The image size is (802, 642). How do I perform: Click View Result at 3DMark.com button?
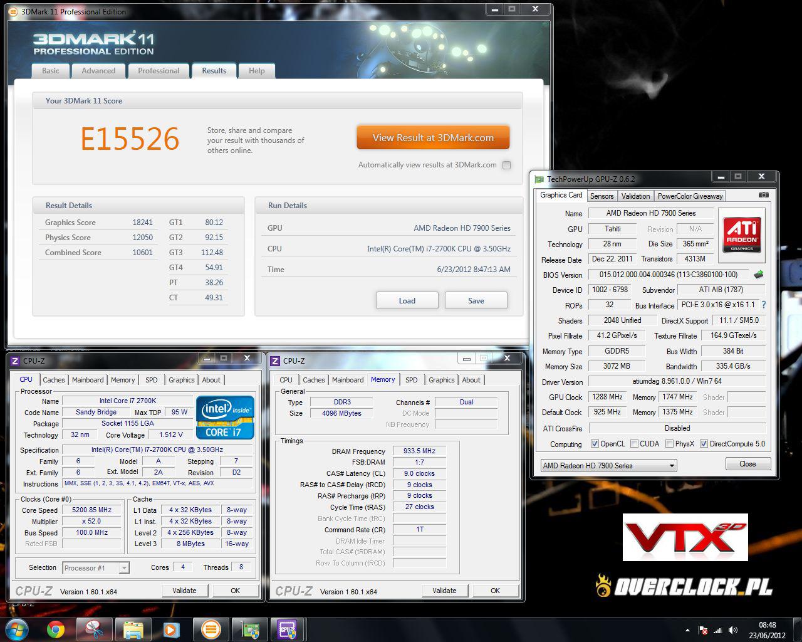433,138
